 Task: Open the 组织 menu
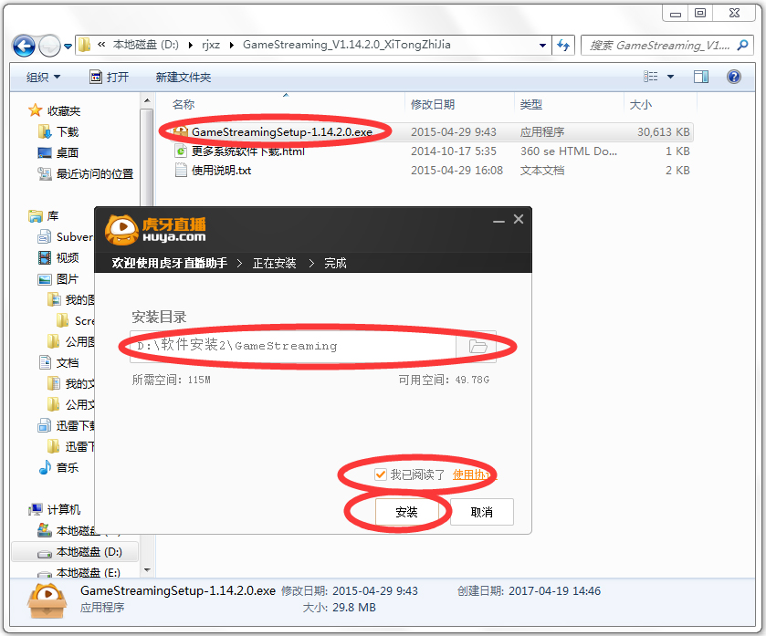(43, 78)
